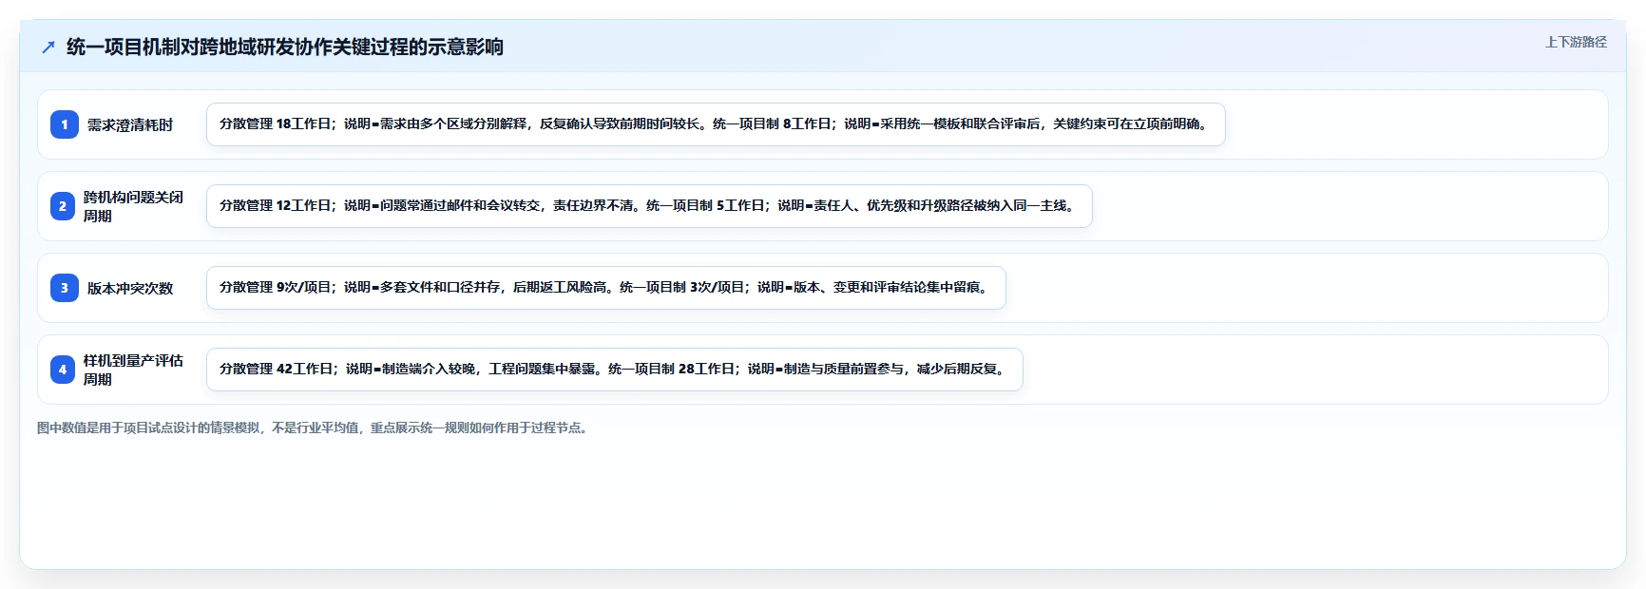Click the number 4 step badge
The image size is (1646, 589).
click(x=63, y=370)
